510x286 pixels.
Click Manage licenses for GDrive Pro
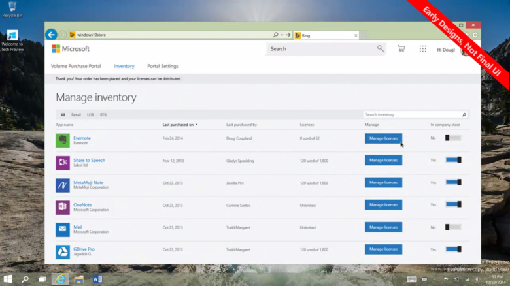(x=383, y=249)
